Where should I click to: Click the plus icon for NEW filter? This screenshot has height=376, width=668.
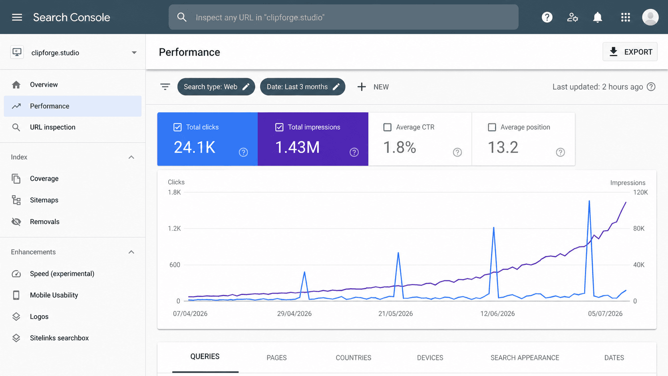pyautogui.click(x=362, y=87)
